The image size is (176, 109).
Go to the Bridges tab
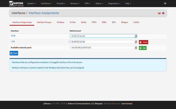pyautogui.click(x=124, y=22)
